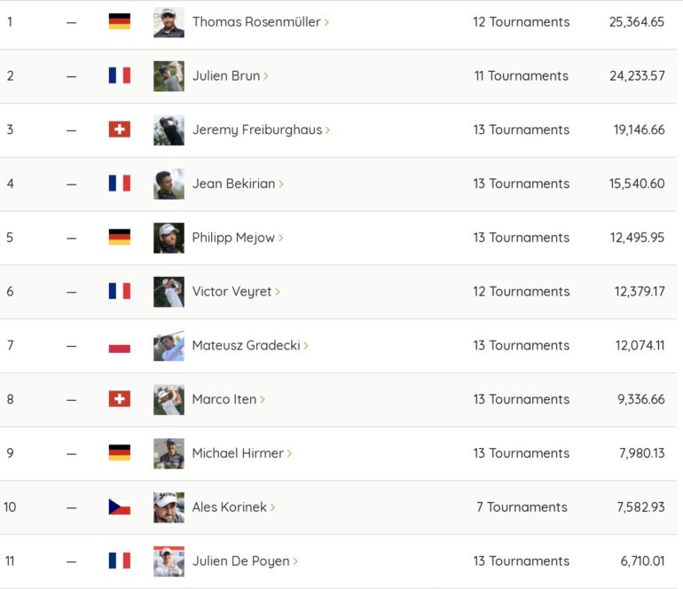This screenshot has height=589, width=683.
Task: Expand the green chevron after Jean Bekirian
Action: [x=281, y=184]
